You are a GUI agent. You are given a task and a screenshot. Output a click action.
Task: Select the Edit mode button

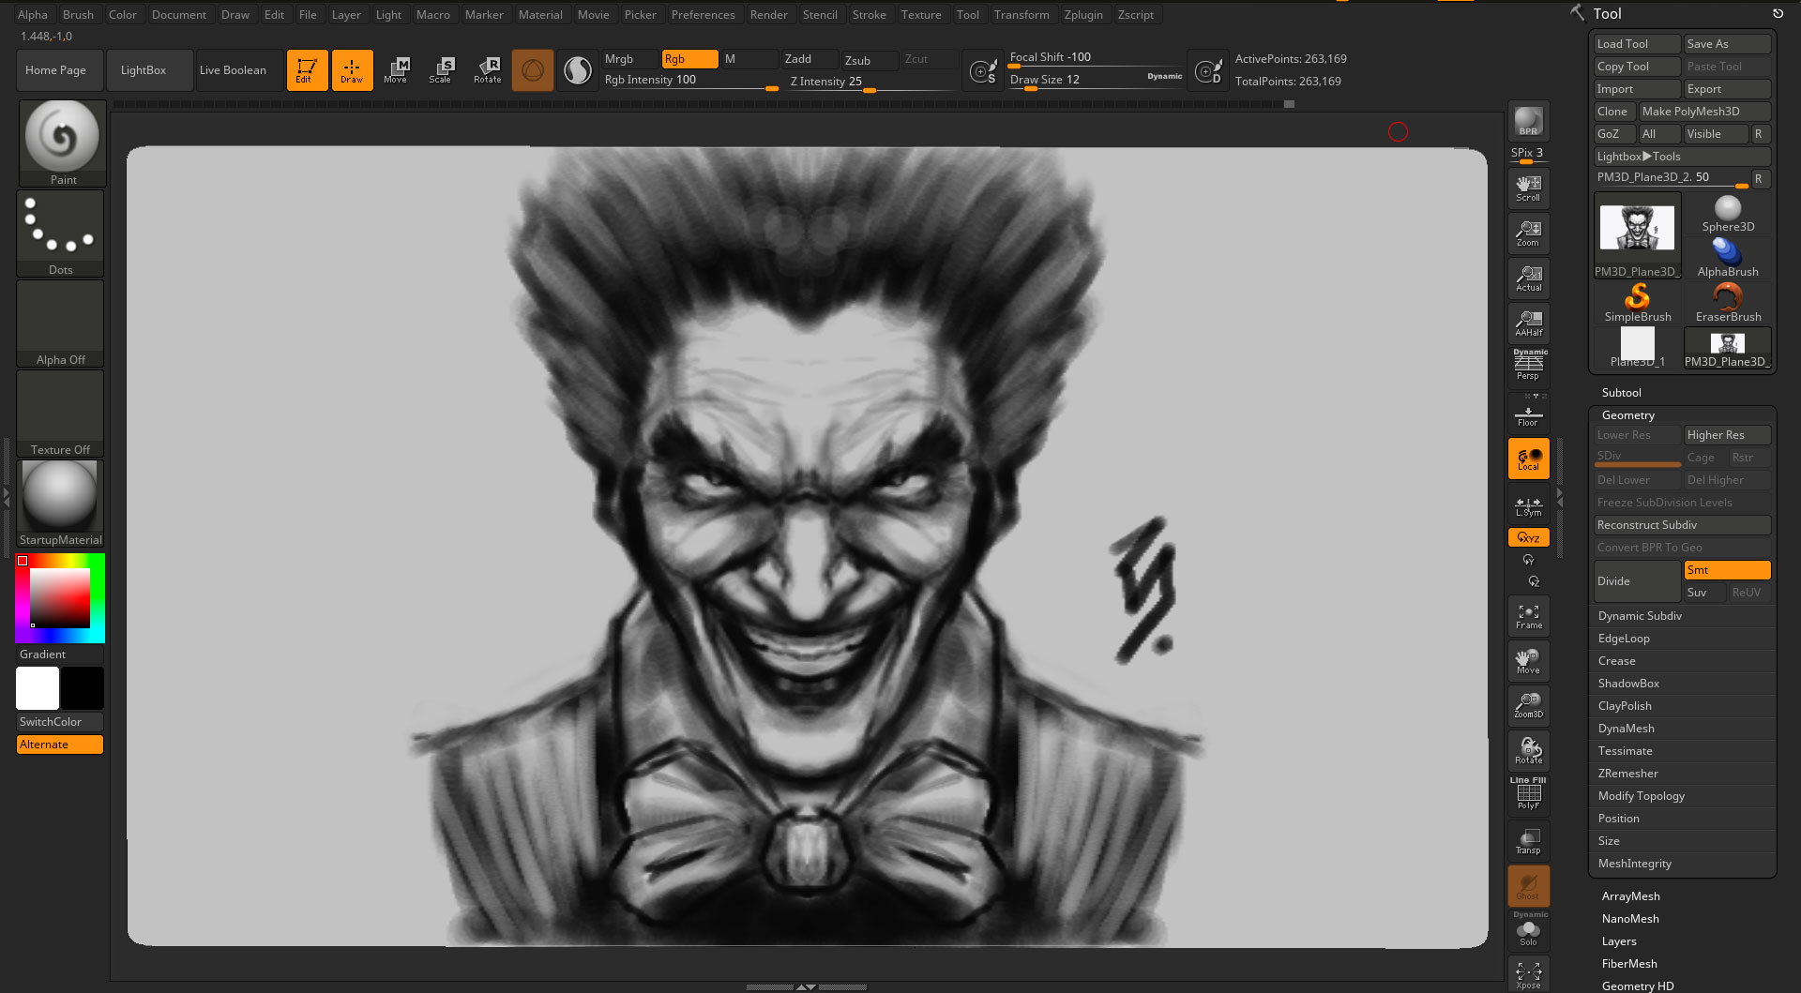(307, 70)
